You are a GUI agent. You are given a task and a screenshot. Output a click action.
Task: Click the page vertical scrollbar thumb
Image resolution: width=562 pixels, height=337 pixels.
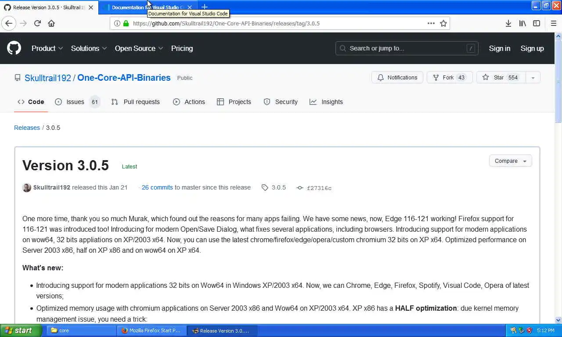pos(558,81)
